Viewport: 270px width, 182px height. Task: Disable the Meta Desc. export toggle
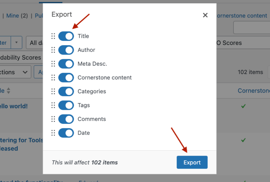coord(66,64)
